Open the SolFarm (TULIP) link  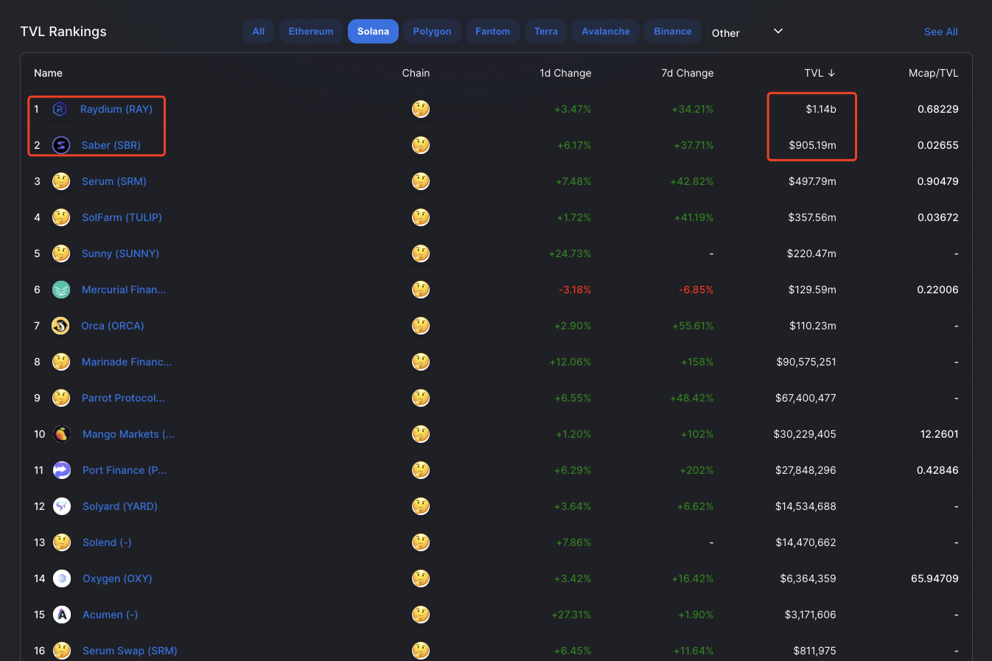tap(122, 217)
